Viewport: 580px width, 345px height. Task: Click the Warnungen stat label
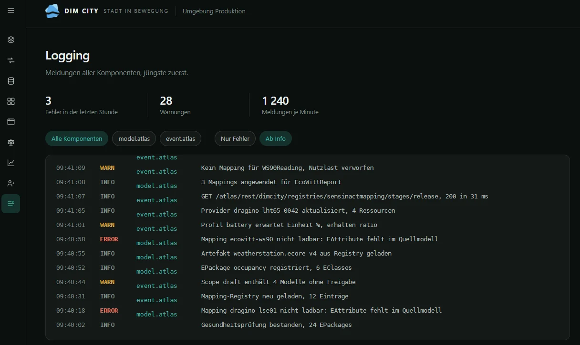pos(176,112)
